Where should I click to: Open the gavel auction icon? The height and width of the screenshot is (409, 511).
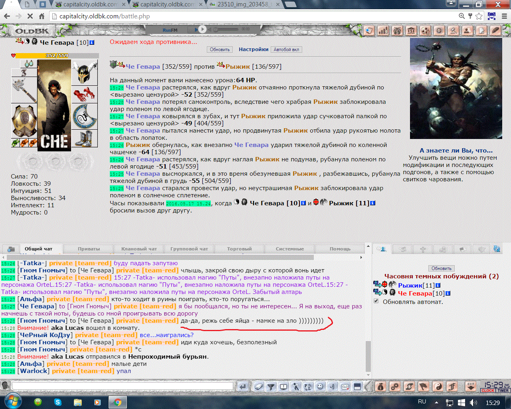(x=453, y=30)
